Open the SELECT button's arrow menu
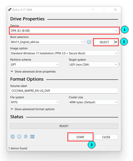Image resolution: width=133 pixels, height=161 pixels. point(116,42)
